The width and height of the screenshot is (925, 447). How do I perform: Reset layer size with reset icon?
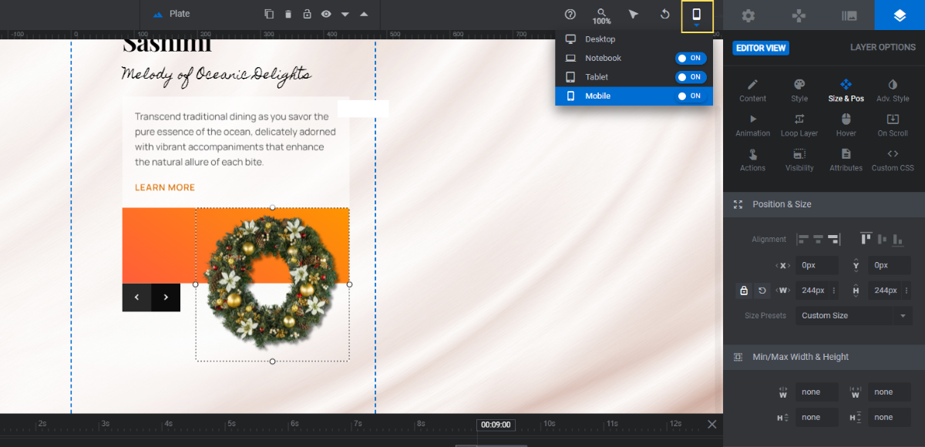pyautogui.click(x=762, y=291)
